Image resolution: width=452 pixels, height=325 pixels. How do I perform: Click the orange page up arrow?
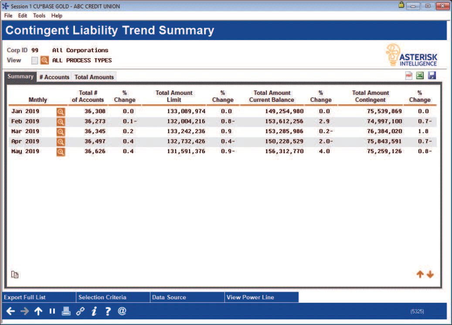point(420,275)
